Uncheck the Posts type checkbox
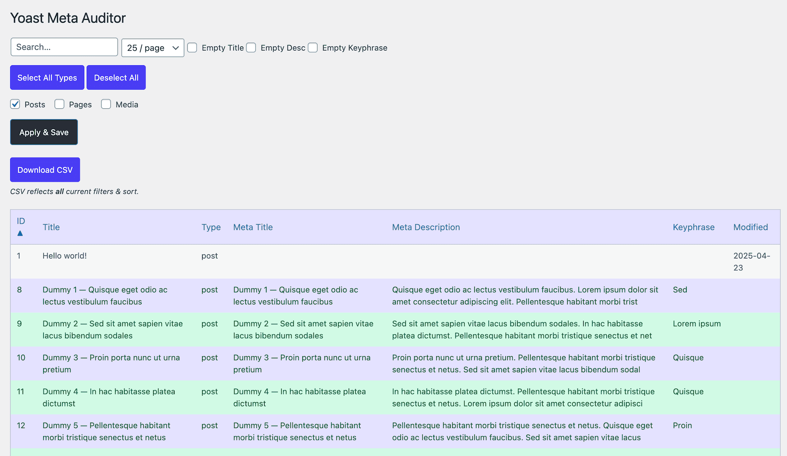 point(15,104)
